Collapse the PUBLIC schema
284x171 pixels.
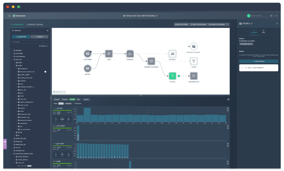point(14,66)
